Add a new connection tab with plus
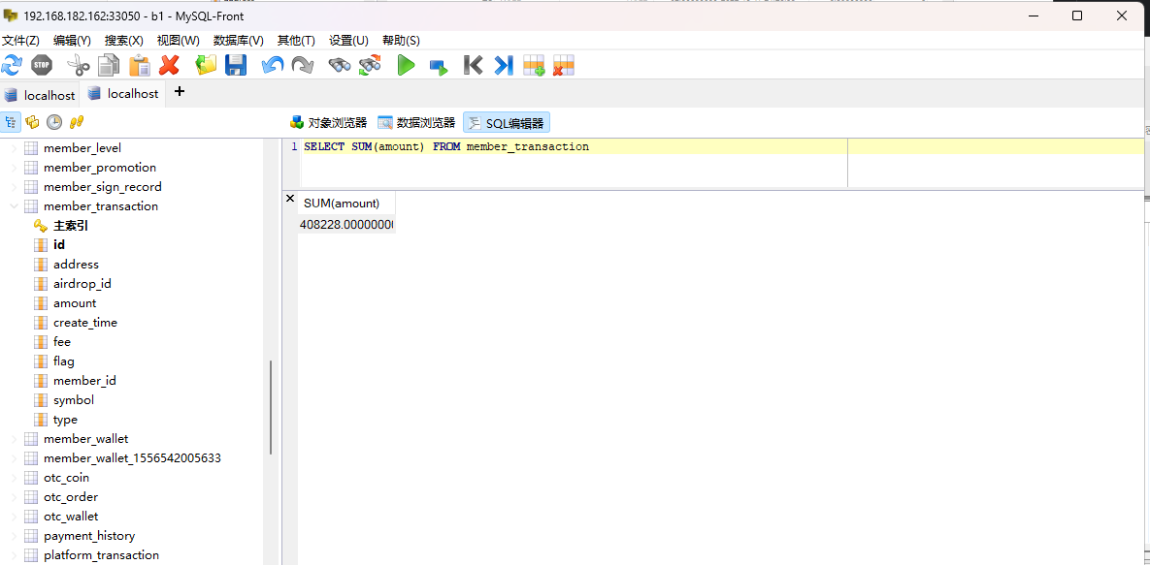Viewport: 1150px width, 565px height. pos(179,92)
